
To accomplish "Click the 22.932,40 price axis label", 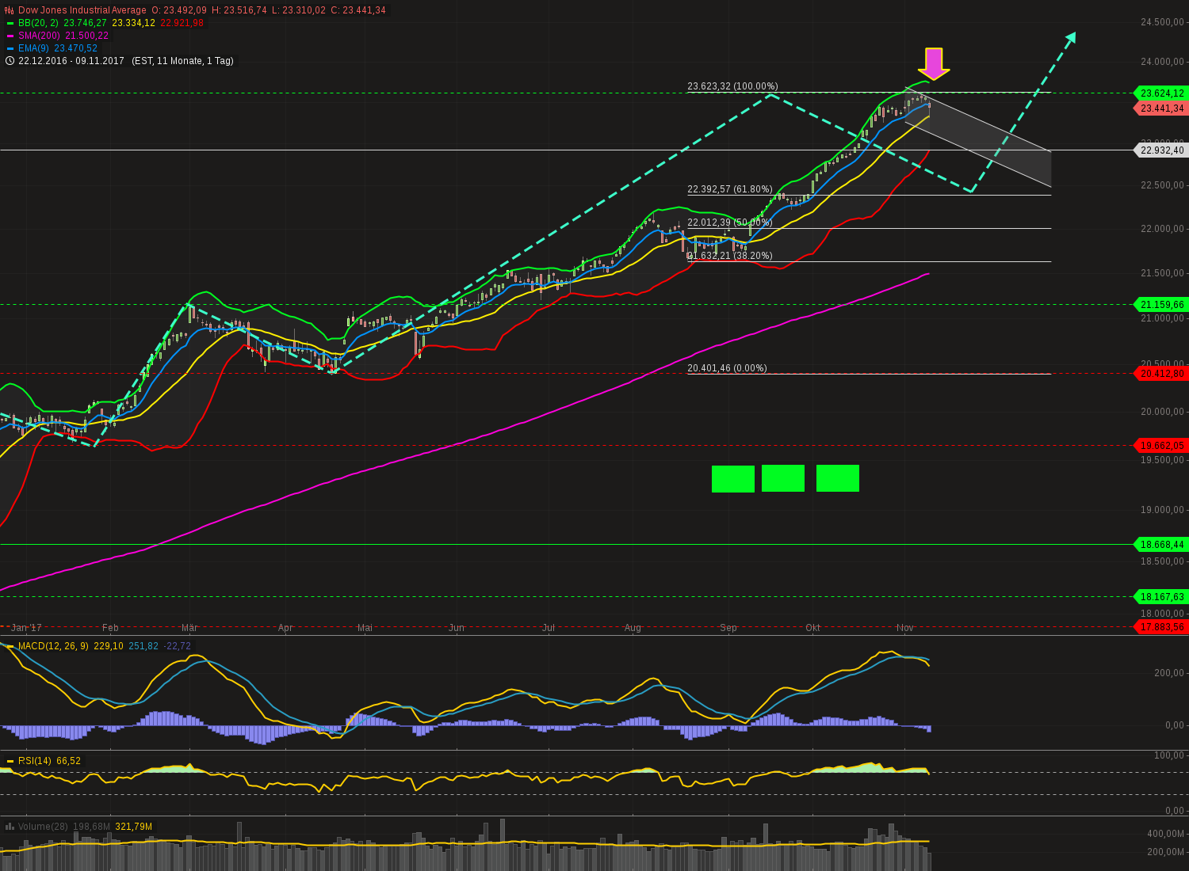I will tap(1160, 150).
